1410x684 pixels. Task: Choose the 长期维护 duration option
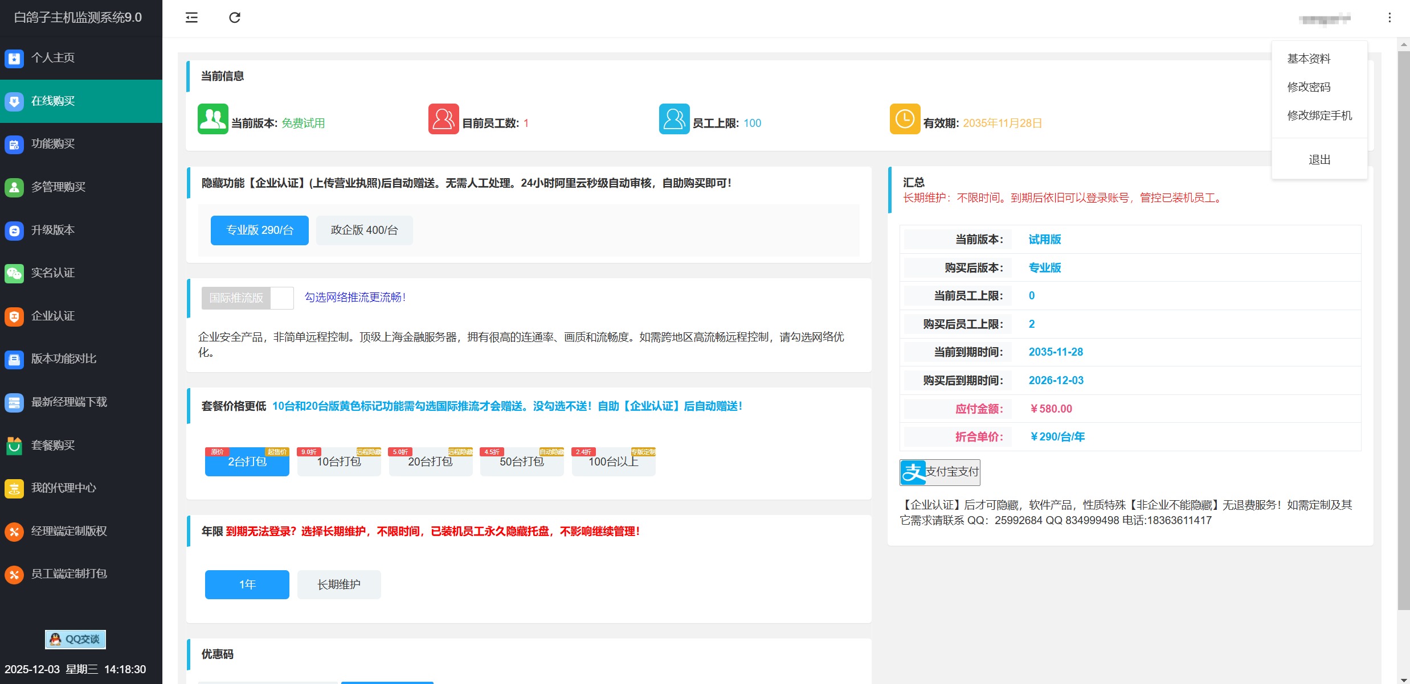coord(338,584)
